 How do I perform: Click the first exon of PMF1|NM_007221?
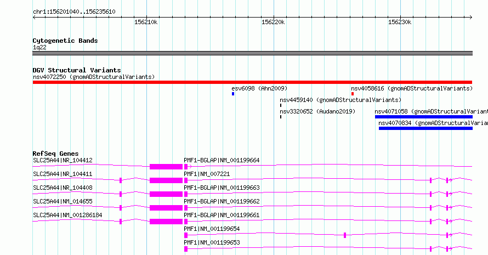point(186,180)
